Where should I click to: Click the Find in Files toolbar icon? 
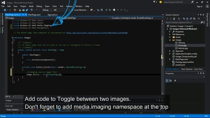[x=91, y=10]
